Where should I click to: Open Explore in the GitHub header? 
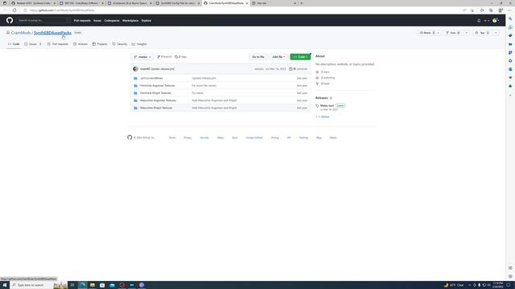[x=146, y=21]
